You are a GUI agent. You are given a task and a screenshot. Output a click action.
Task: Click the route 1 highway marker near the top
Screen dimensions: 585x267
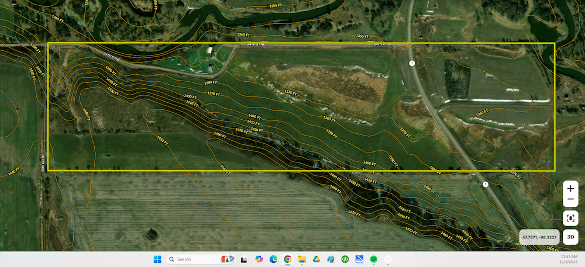pos(412,63)
